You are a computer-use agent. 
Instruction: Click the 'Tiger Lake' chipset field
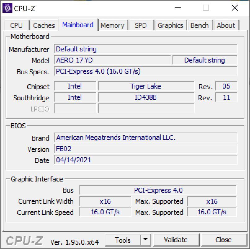click(x=146, y=86)
